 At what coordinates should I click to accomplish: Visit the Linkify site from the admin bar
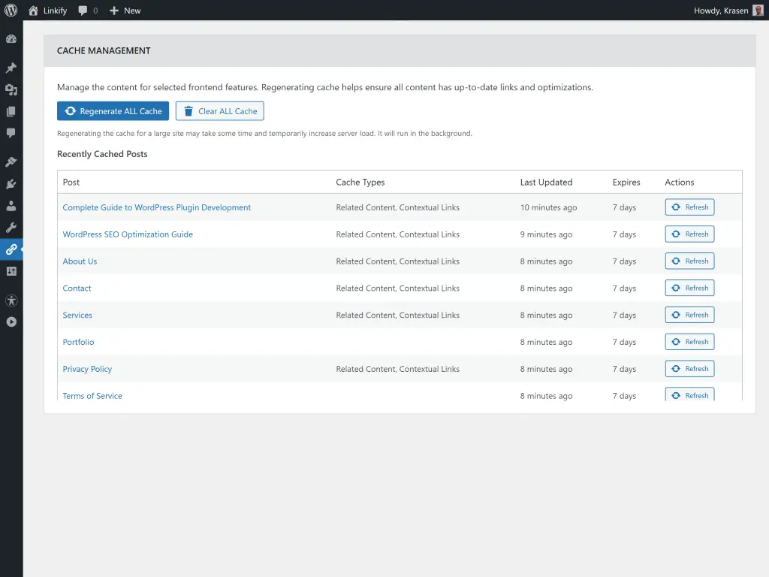(47, 11)
